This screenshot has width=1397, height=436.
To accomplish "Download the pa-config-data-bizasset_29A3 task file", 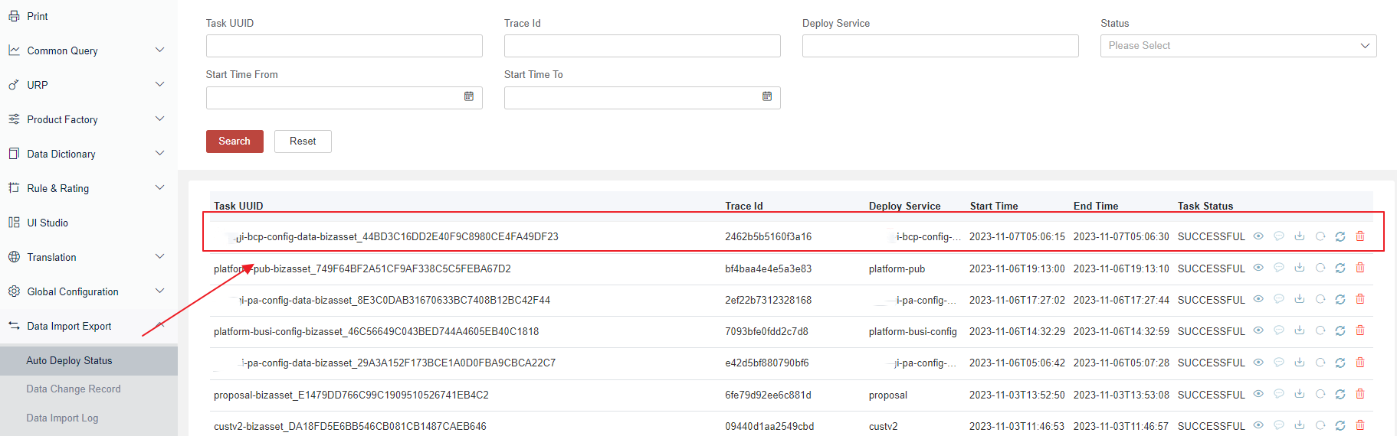I will pos(1300,363).
